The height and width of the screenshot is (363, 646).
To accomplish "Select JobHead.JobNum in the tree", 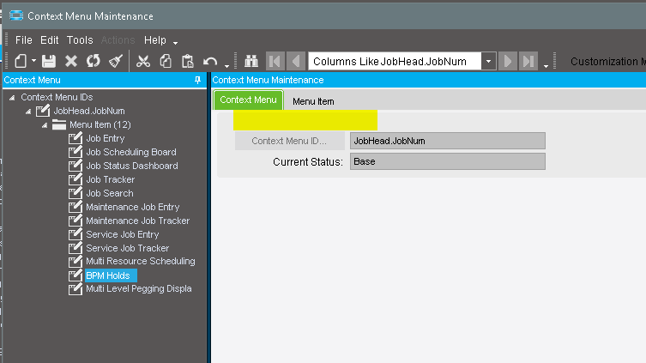I will click(89, 111).
